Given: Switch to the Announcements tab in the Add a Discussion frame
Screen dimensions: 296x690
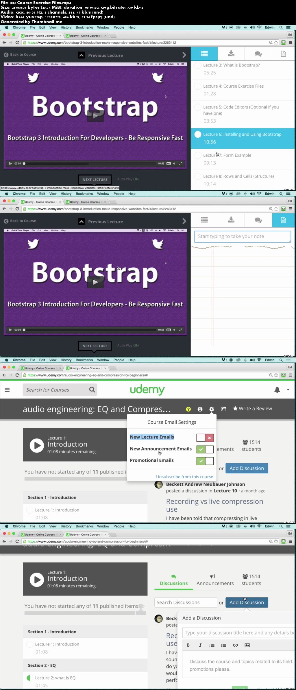Looking at the screenshot, I should click(215, 581).
